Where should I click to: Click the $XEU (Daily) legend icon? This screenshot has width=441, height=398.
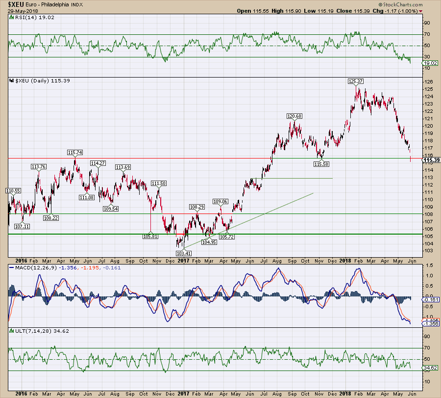click(x=11, y=80)
